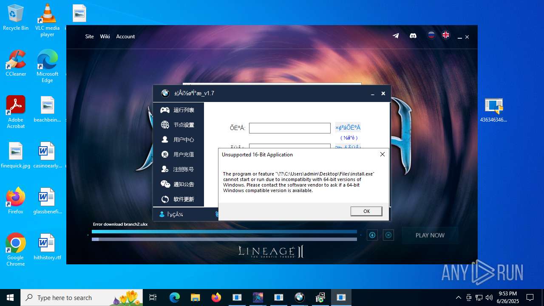The width and height of the screenshot is (544, 306).
Task: Click the blue link beside the first input
Action: coord(348,127)
